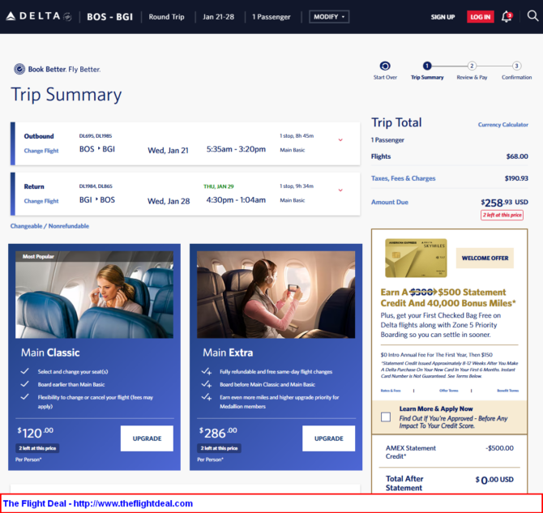Click the search magnifier icon
Viewport: 543px width, 513px height.
(532, 16)
